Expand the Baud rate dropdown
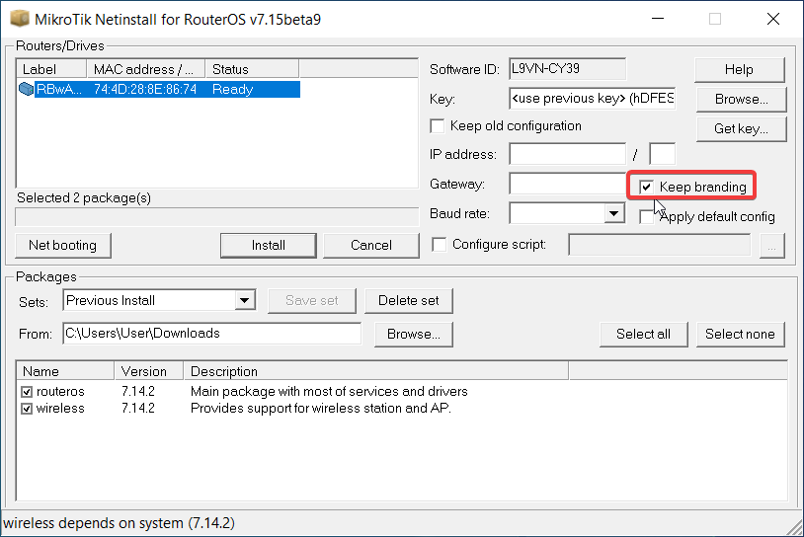 click(614, 213)
